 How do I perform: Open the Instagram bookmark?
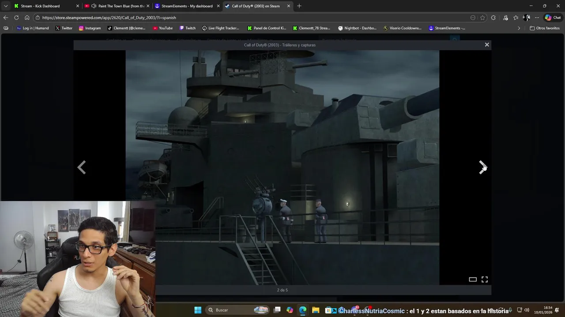[90, 28]
